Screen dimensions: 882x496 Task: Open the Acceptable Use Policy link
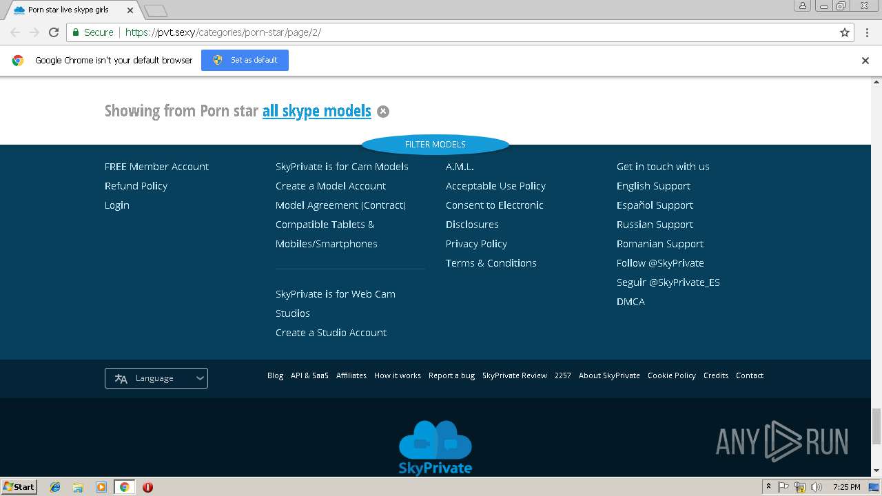[495, 186]
